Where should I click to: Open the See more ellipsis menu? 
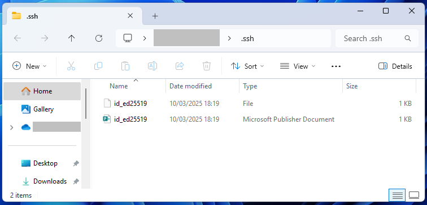click(336, 66)
